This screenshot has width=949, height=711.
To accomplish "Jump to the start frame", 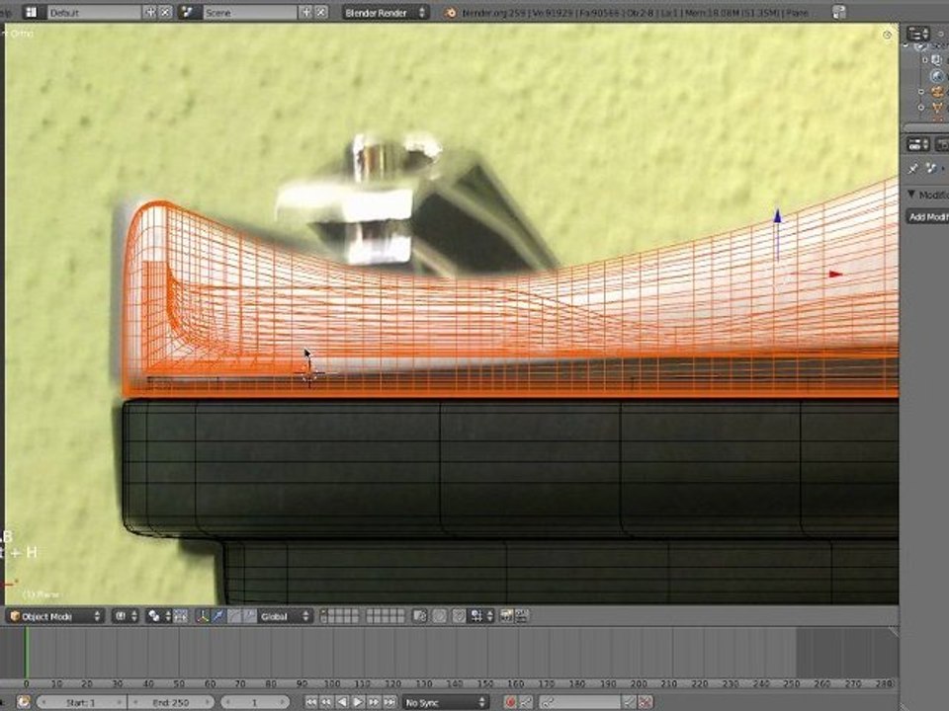I will (311, 702).
